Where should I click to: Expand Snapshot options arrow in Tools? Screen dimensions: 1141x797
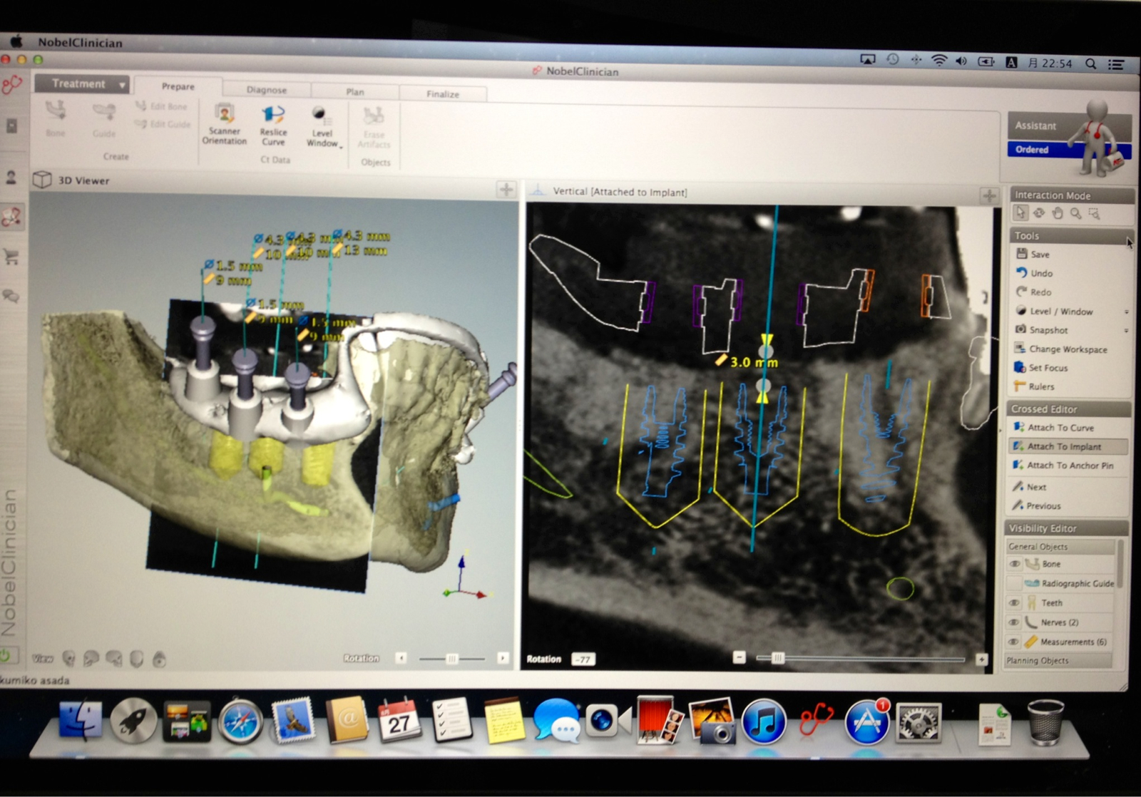[x=1126, y=330]
